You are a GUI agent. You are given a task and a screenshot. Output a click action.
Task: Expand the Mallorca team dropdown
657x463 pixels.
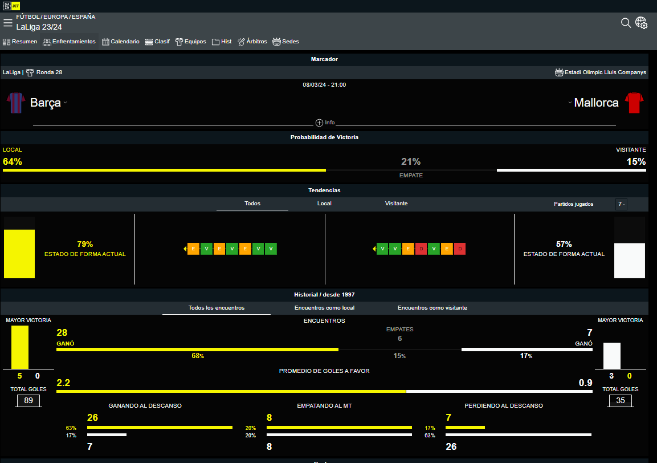click(570, 103)
